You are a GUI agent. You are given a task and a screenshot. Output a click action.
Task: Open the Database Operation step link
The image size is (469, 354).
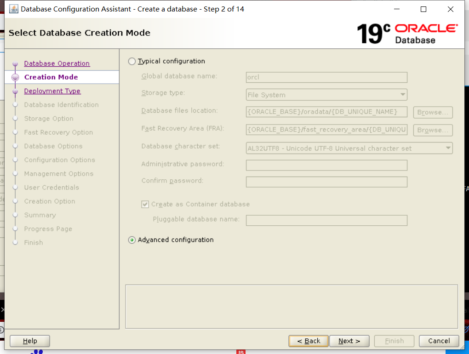[57, 63]
